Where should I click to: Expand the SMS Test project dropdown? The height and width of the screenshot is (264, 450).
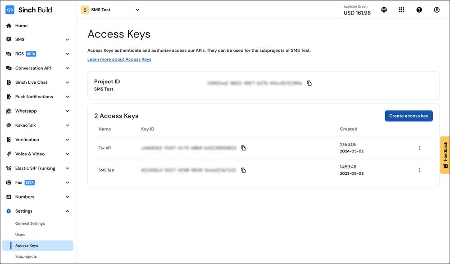[137, 10]
